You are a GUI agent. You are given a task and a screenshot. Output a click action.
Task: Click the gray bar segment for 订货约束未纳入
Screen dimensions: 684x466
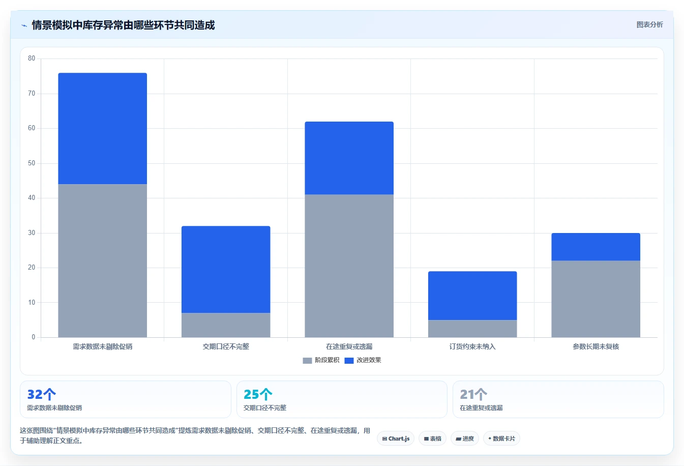(x=472, y=329)
